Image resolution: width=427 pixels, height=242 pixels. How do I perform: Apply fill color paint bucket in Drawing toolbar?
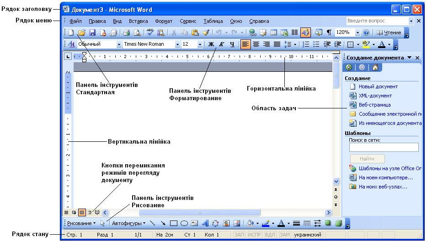pyautogui.click(x=250, y=223)
